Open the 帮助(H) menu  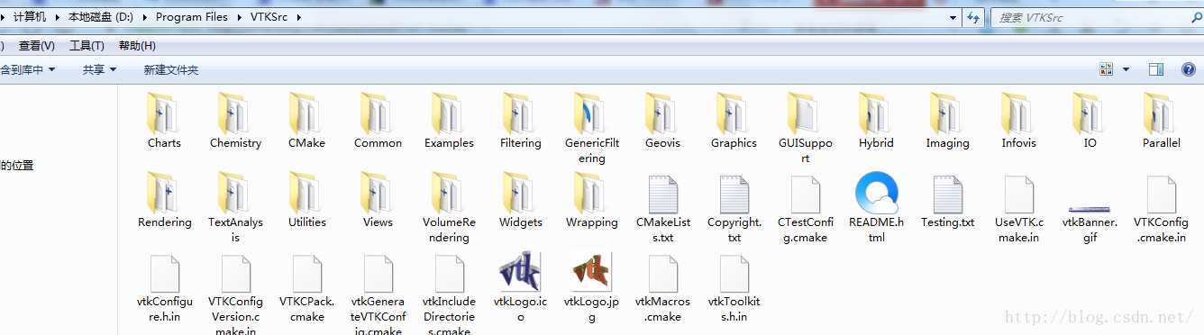[x=137, y=46]
